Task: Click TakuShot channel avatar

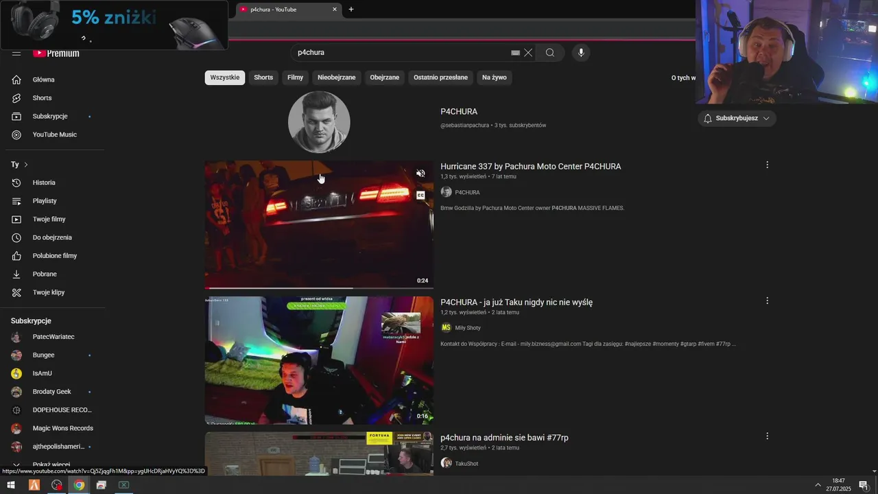Action: click(446, 463)
